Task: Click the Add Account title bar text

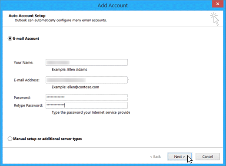Action: [x=113, y=5]
